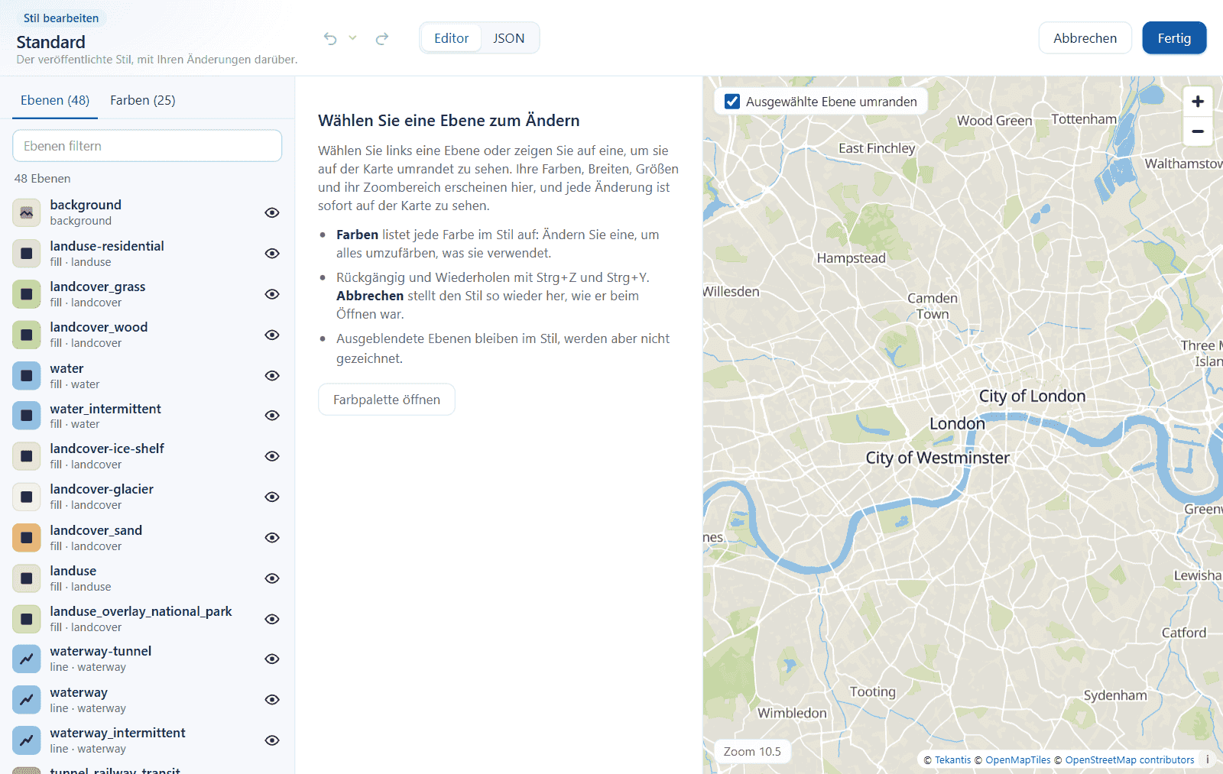Viewport: 1223px width, 774px height.
Task: Hide the landuse-residential layer
Action: pyautogui.click(x=272, y=253)
